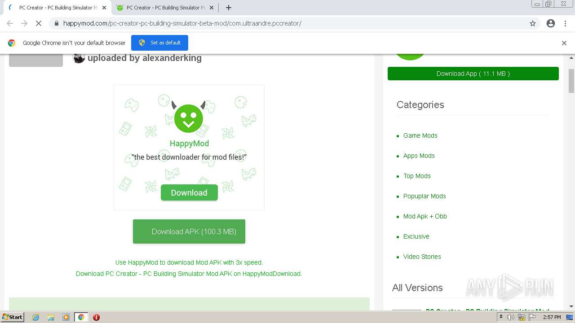The image size is (575, 323).
Task: Launch Internet Explorer from the taskbar
Action: tap(35, 317)
